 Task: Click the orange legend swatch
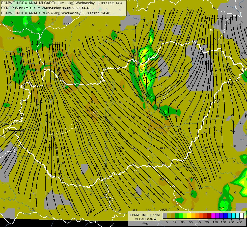coord(197,216)
